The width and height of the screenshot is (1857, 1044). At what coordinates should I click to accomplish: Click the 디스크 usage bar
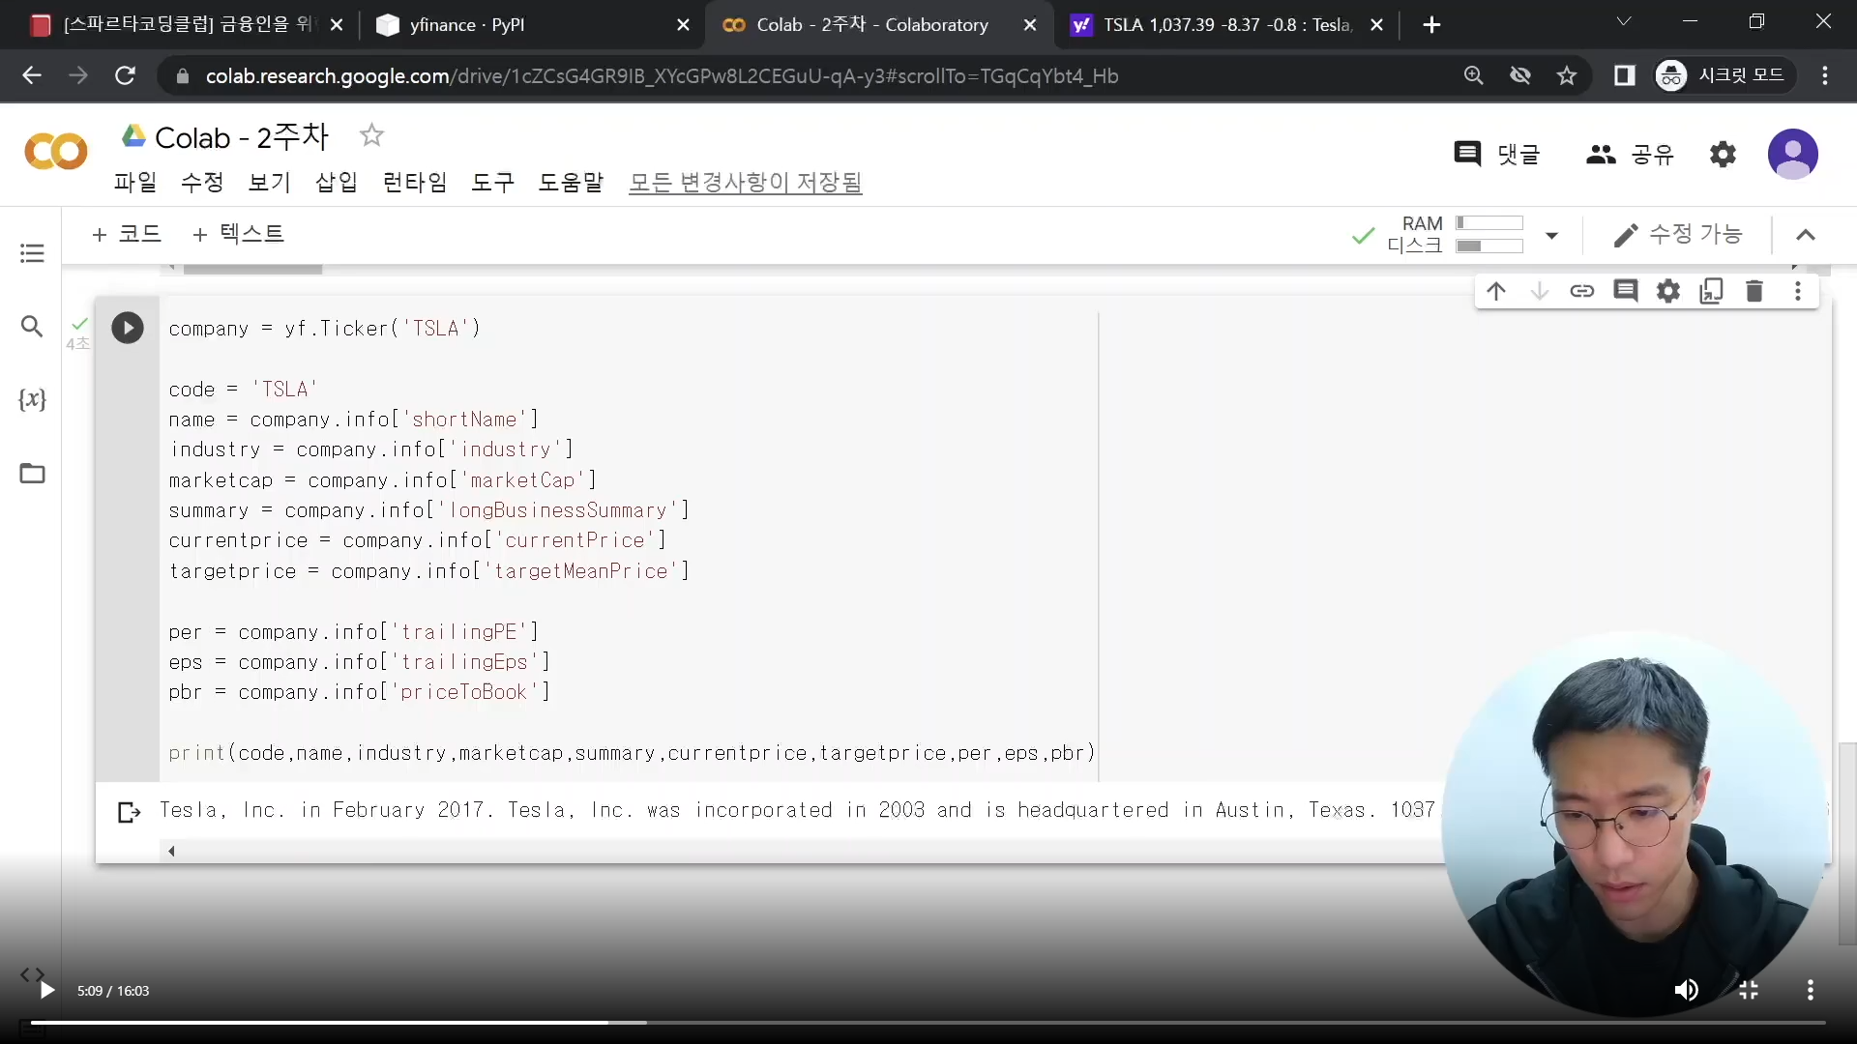(1489, 246)
